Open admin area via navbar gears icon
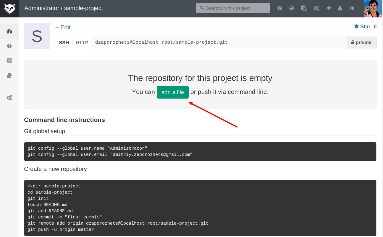The height and width of the screenshot is (237, 383). [316, 8]
